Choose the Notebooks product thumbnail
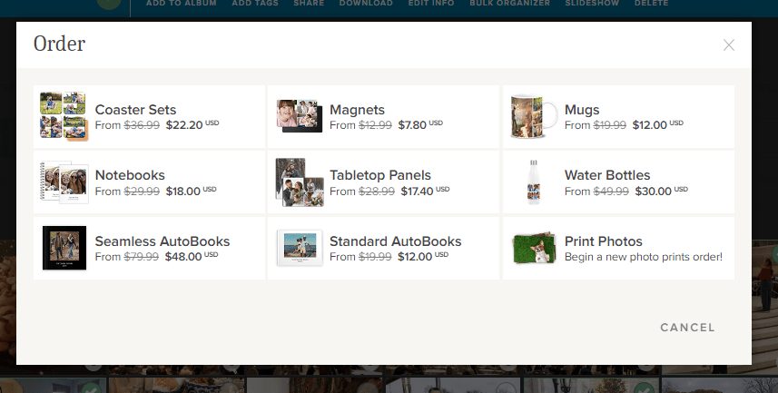This screenshot has height=393, width=778. [x=63, y=182]
